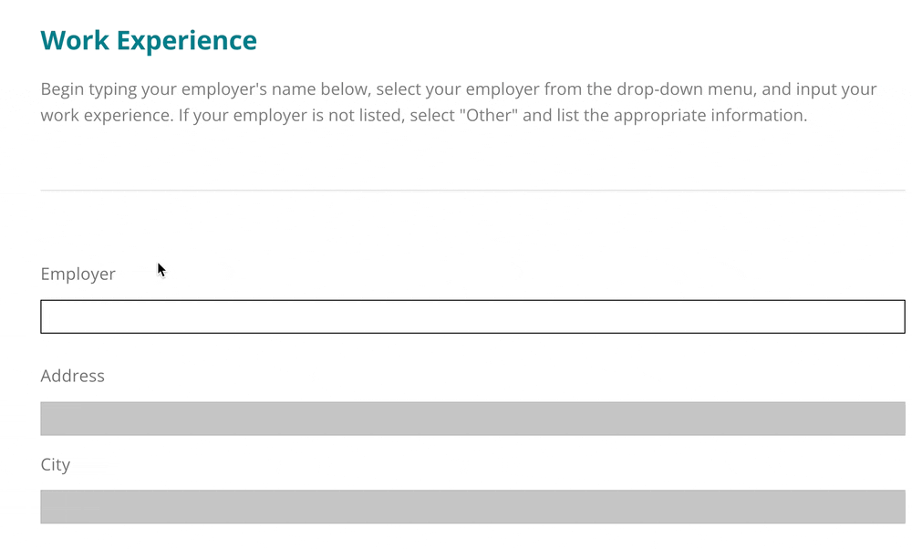Viewport: 912px width, 549px height.
Task: Click the City field label
Action: tap(55, 464)
